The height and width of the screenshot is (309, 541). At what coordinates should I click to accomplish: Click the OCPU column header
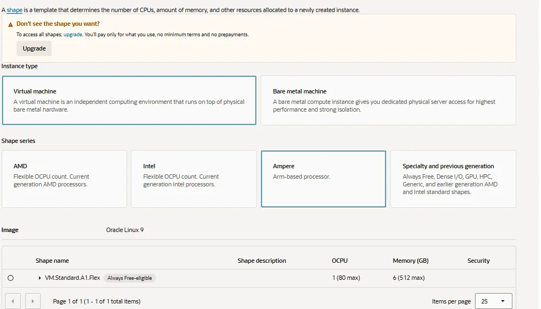(340, 261)
